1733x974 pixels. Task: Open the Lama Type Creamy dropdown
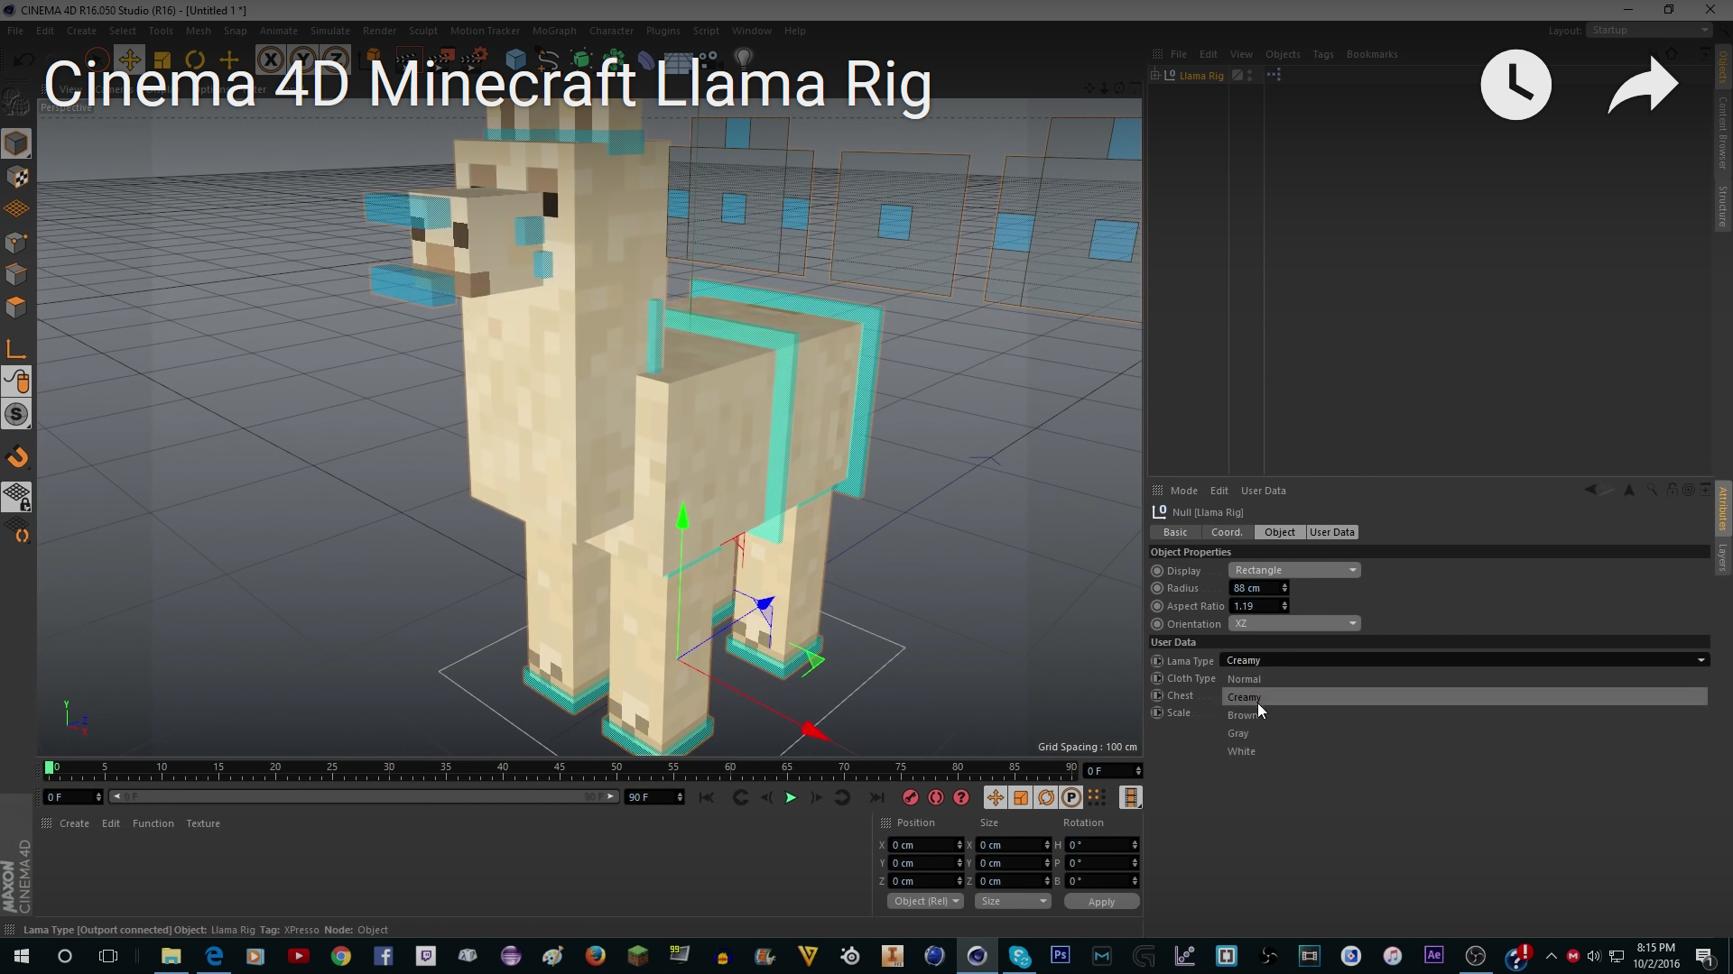point(1464,660)
